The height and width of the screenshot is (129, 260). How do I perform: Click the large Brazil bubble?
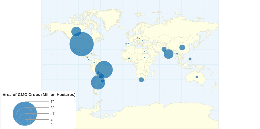pyautogui.click(x=104, y=70)
